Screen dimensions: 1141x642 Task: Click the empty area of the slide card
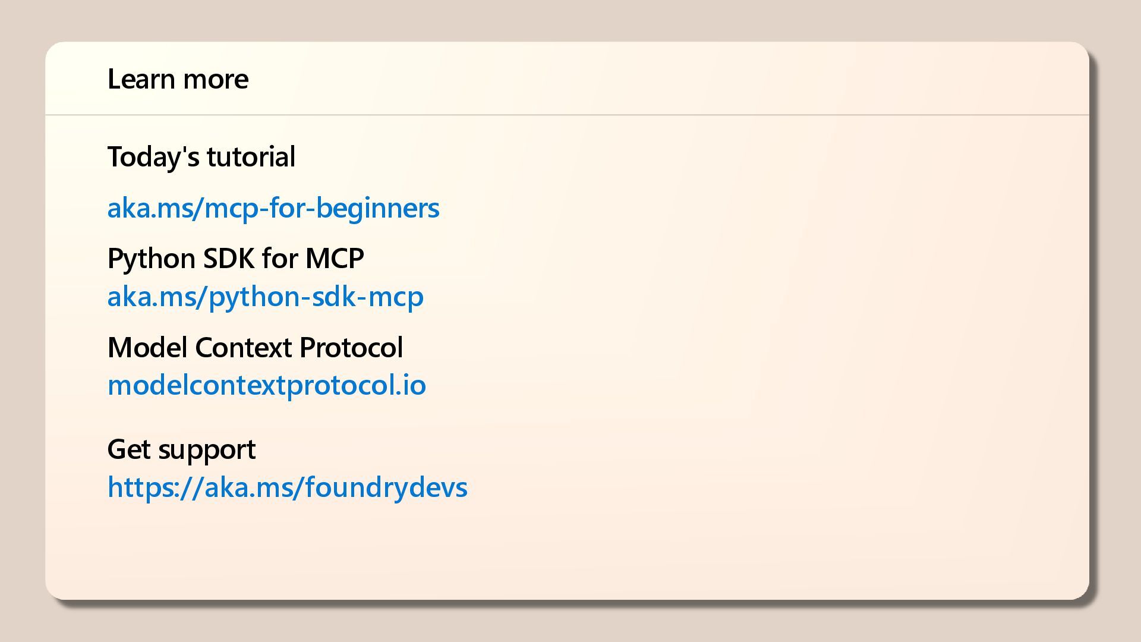coord(773,357)
